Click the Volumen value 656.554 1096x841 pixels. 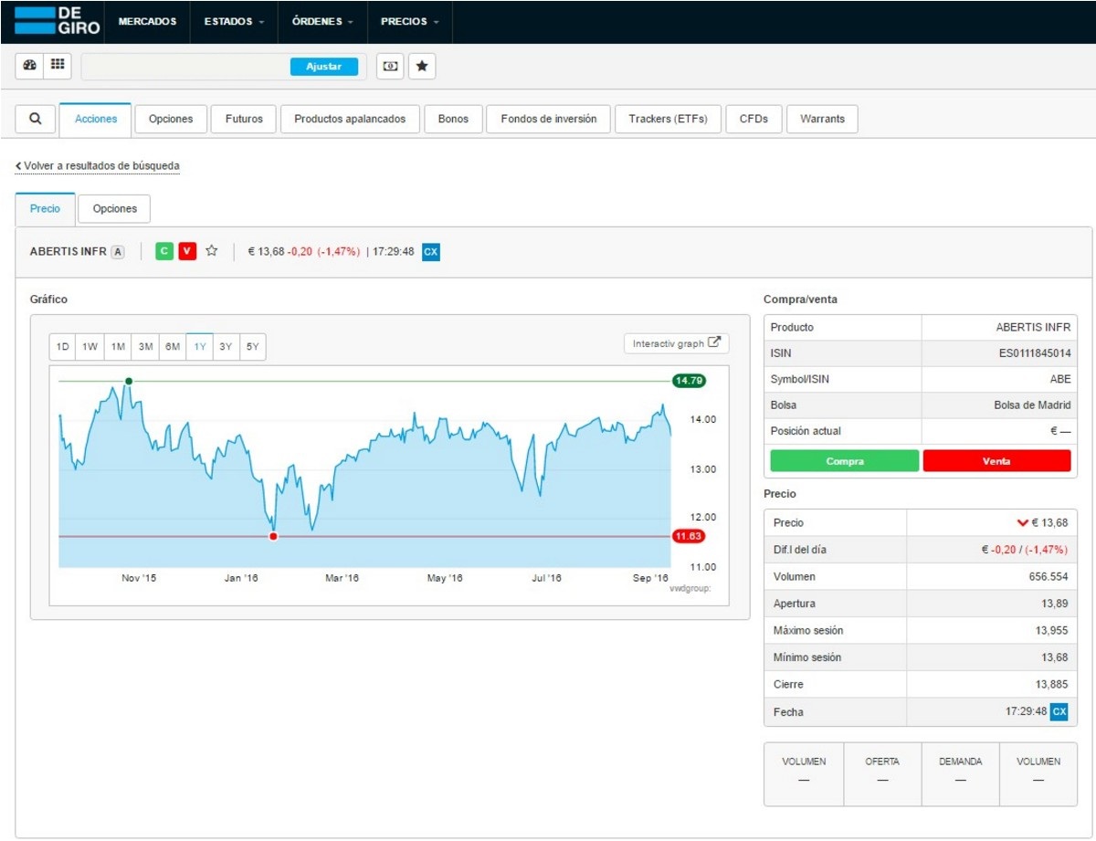(1049, 577)
